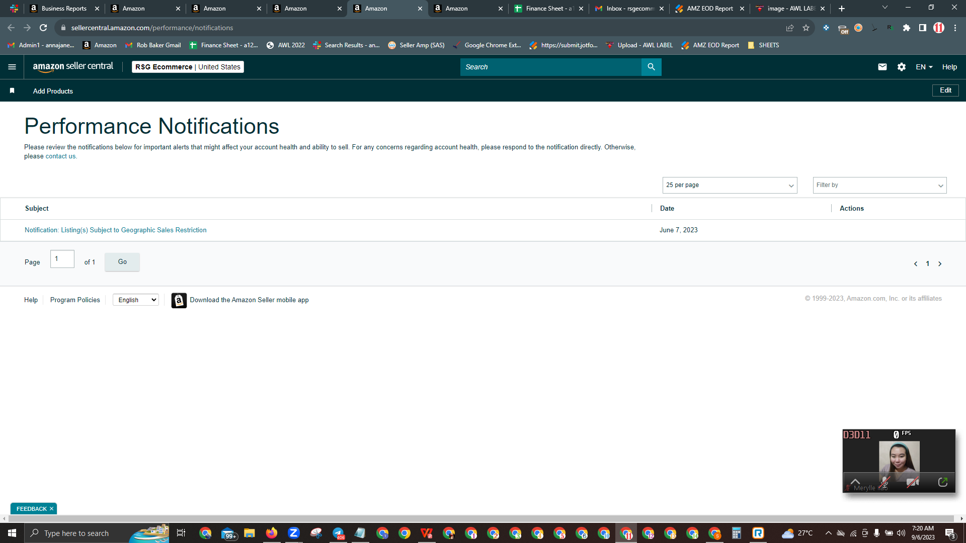Click the search magnifier button
The width and height of the screenshot is (966, 543).
(x=651, y=67)
